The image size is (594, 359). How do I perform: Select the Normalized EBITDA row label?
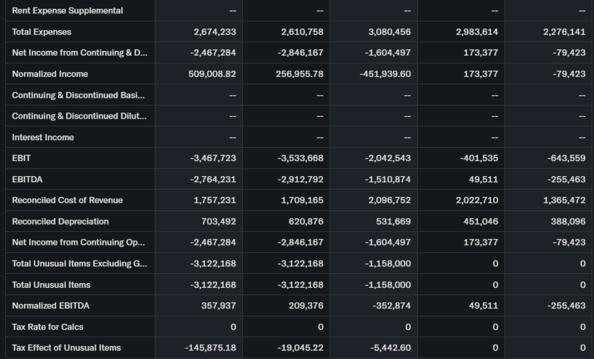50,306
